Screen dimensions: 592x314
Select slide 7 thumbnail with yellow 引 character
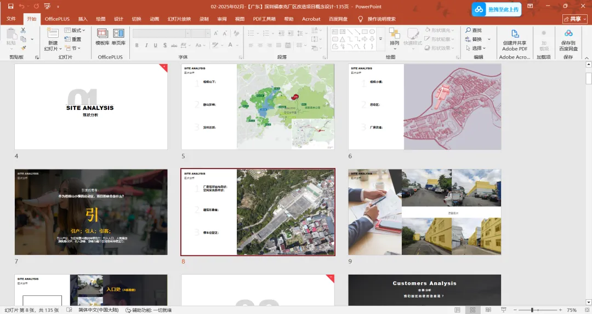[91, 212]
